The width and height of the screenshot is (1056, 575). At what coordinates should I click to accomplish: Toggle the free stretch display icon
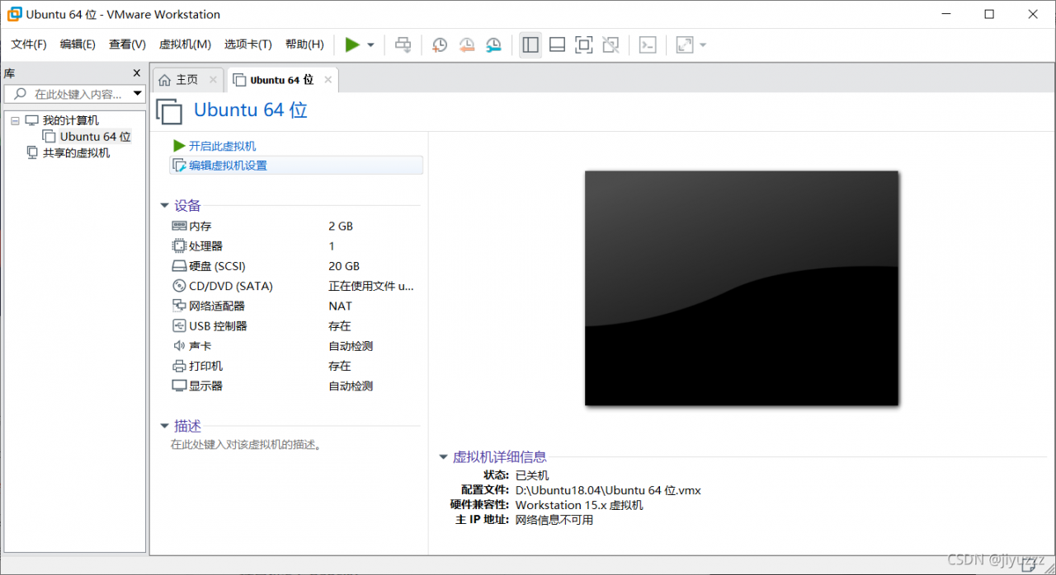[x=683, y=44]
